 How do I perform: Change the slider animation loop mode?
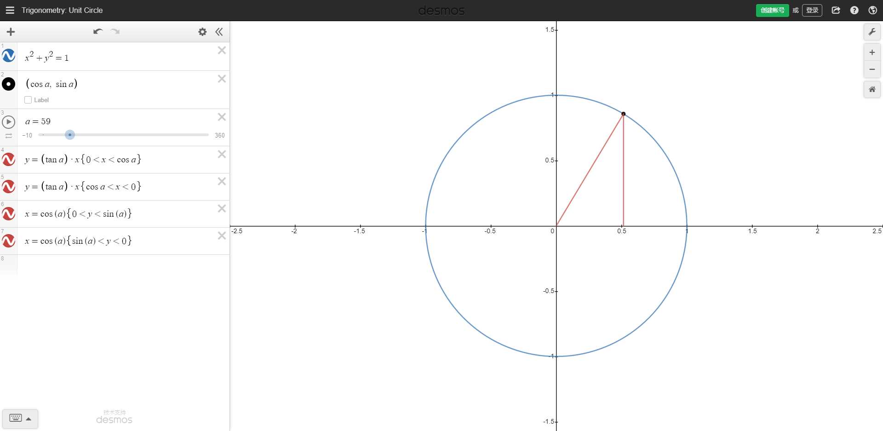[x=9, y=136]
